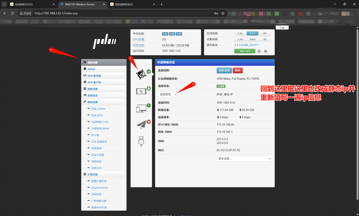This screenshot has width=359, height=216.
Task: Open the VPN 服务器 menu item
Action: (104, 76)
